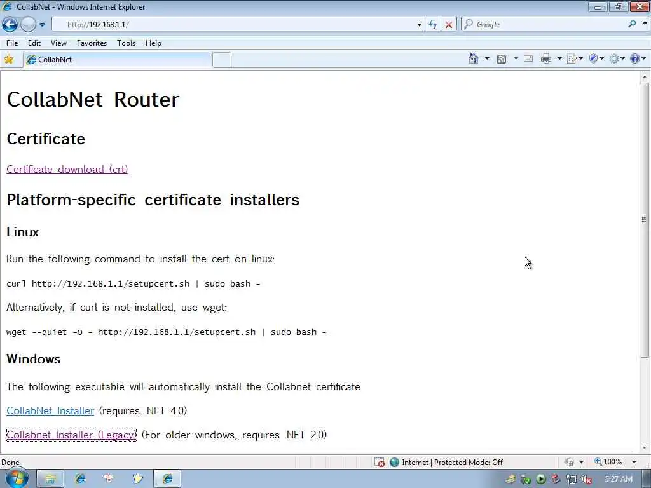Print the page with the printer icon
Screen dimensions: 651x488
point(546,59)
